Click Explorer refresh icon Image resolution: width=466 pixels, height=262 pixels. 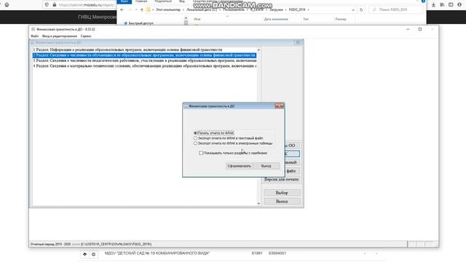pos(361,9)
